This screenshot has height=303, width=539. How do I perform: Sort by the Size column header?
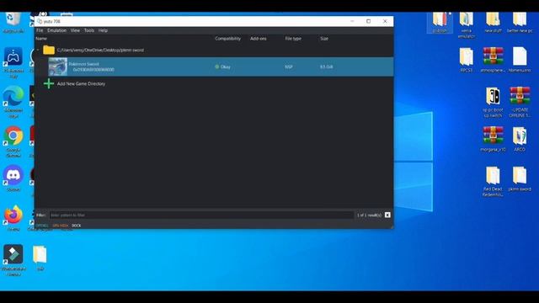click(x=324, y=39)
